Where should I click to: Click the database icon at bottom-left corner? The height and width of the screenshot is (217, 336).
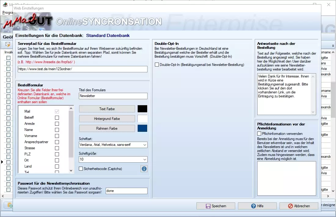[x=9, y=205]
